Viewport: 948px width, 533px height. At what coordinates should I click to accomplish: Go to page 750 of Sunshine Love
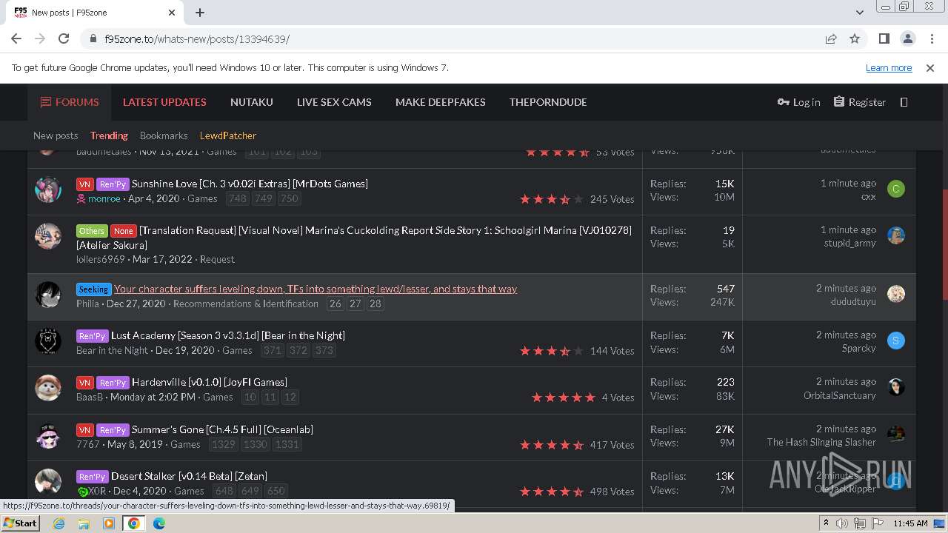[289, 198]
